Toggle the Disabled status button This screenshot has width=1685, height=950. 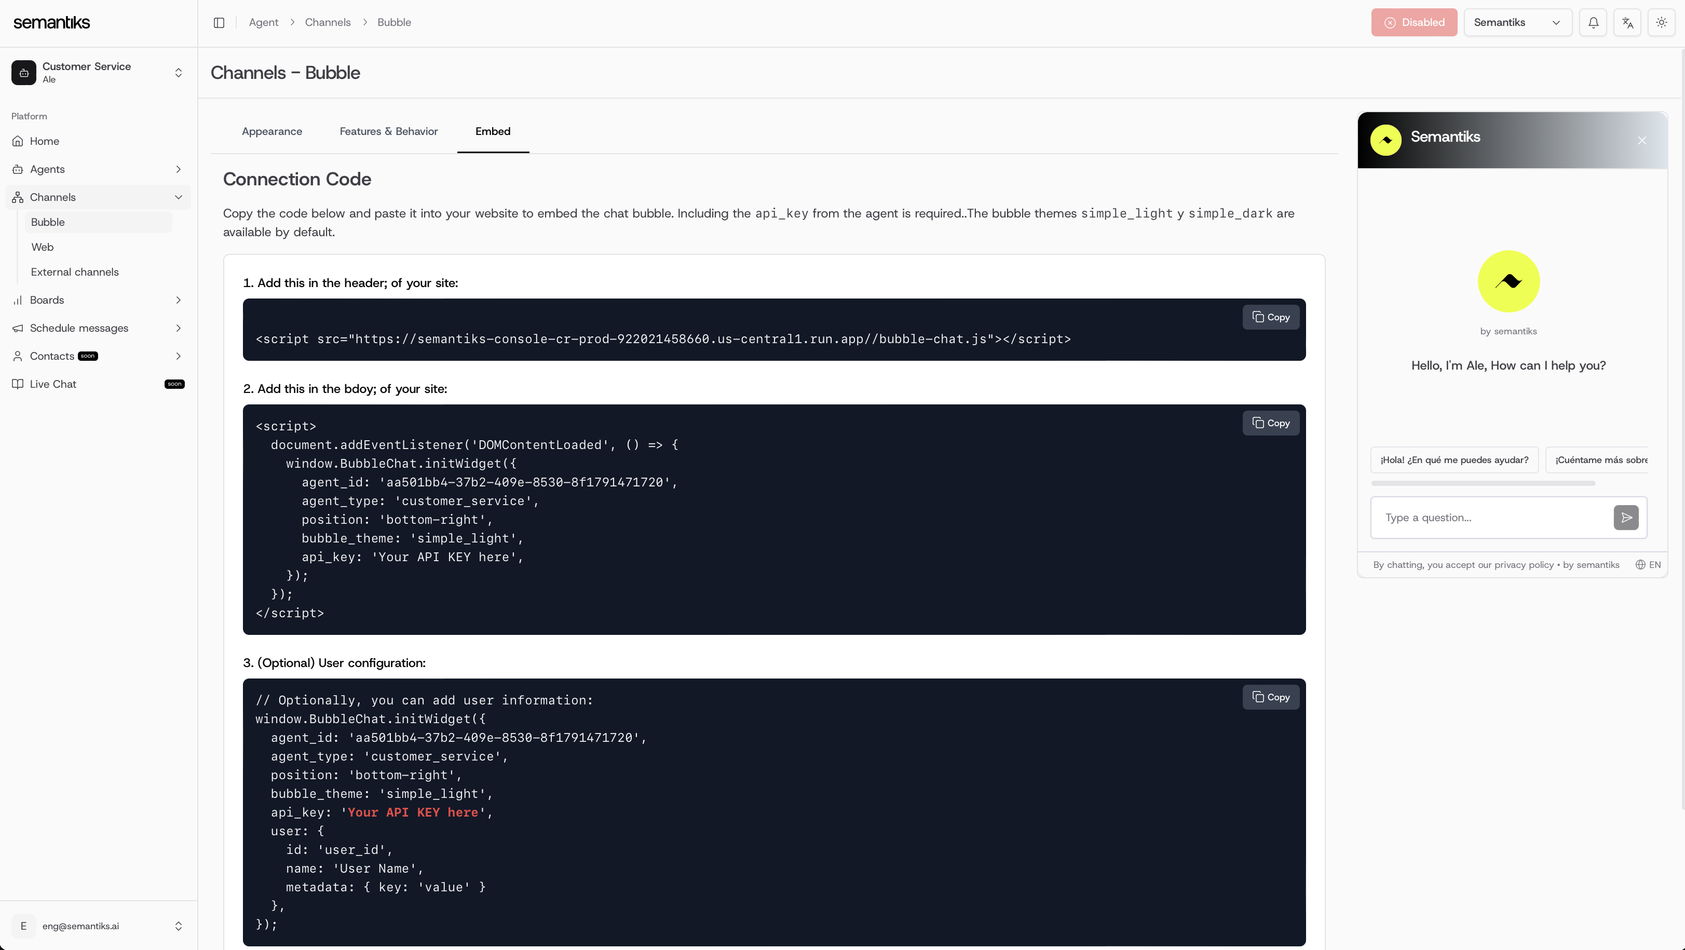[1414, 22]
